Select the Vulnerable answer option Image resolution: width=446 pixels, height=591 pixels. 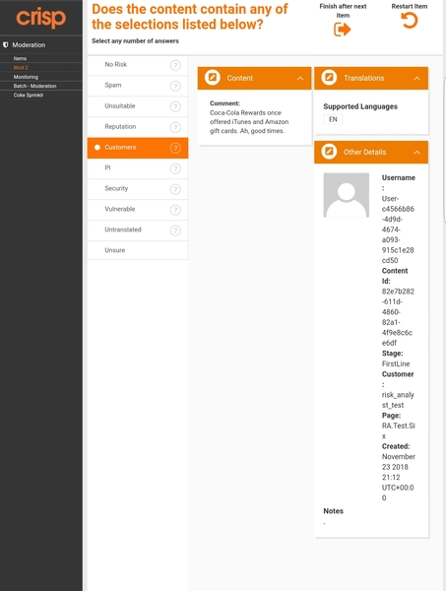tap(138, 210)
